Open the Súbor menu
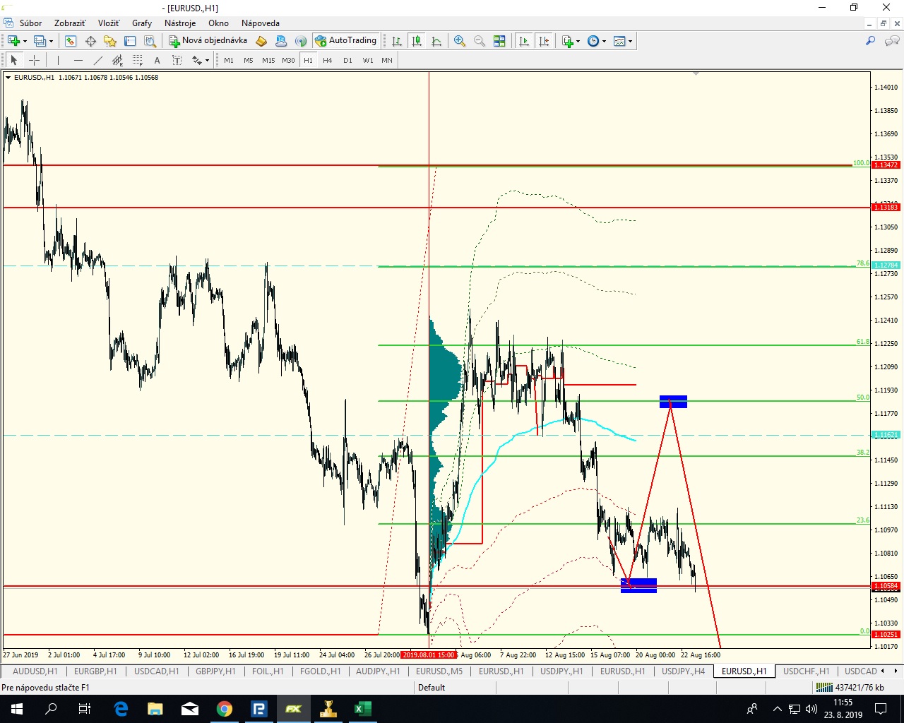Image resolution: width=904 pixels, height=723 pixels. [x=30, y=23]
